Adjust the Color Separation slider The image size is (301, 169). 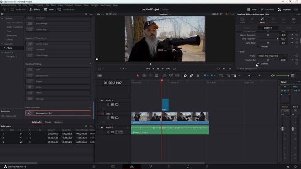pos(268,39)
